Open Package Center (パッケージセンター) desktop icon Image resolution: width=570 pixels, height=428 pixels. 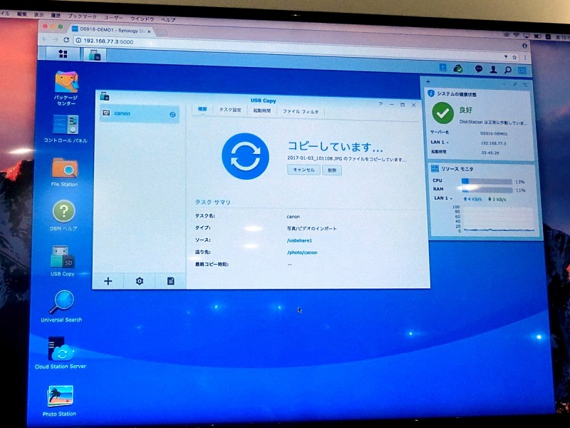(66, 88)
